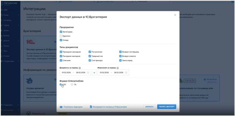
Task: Click the video icon by Посмотреть видеоурок
Action: (61, 107)
